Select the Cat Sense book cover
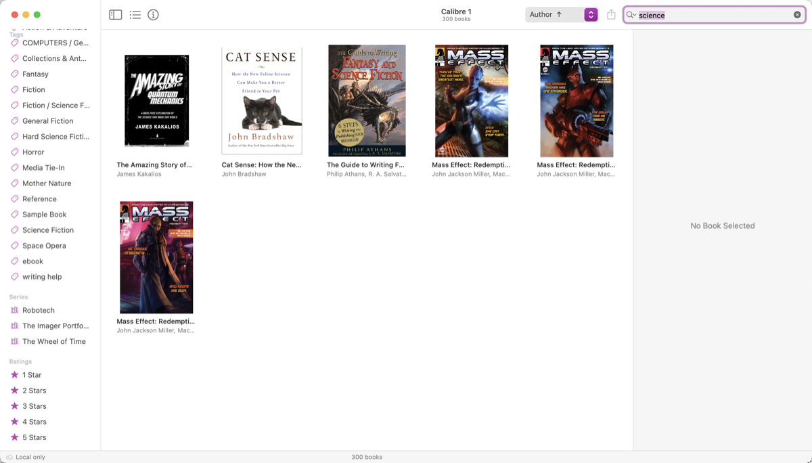812x463 pixels. click(x=262, y=101)
